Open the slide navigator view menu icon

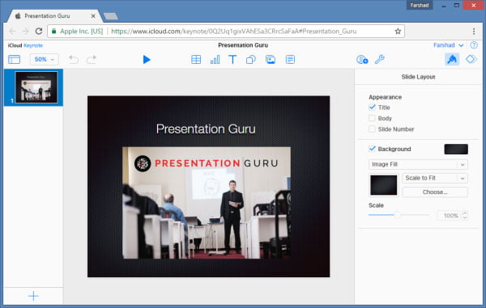pyautogui.click(x=14, y=59)
